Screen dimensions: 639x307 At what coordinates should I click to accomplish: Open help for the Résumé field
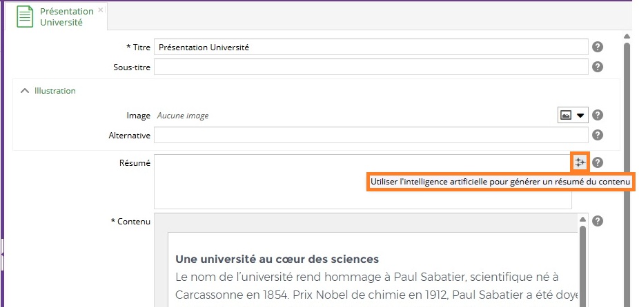(598, 162)
